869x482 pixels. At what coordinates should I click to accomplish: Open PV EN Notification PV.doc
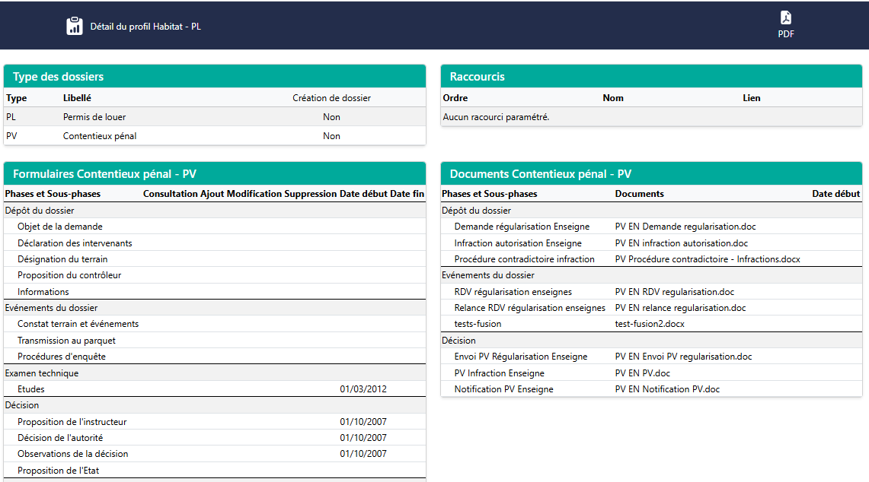[666, 389]
